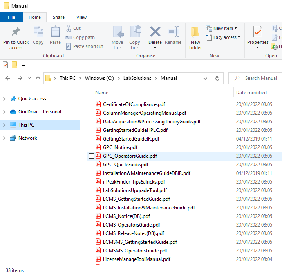The height and width of the screenshot is (272, 282).
Task: Click the PDF icon of LCMS_OperatorsGuide.pdf
Action: click(x=98, y=224)
